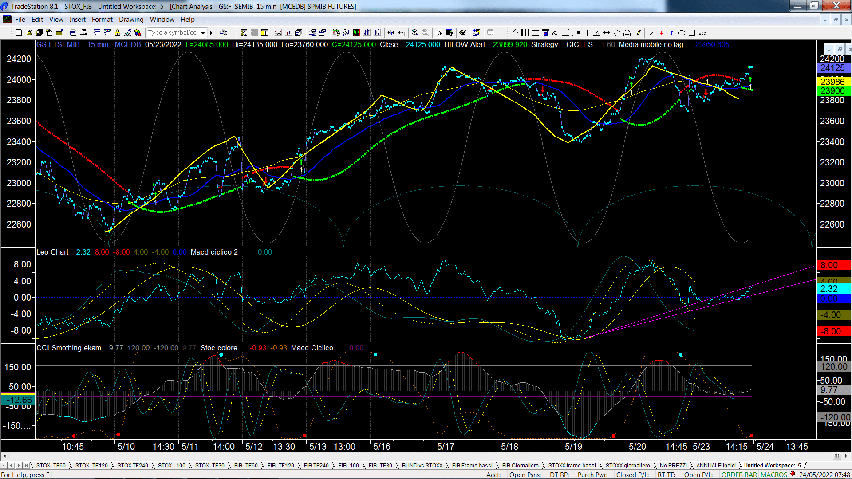This screenshot has width=852, height=479.
Task: Click the yellow 23986 price label
Action: click(833, 82)
